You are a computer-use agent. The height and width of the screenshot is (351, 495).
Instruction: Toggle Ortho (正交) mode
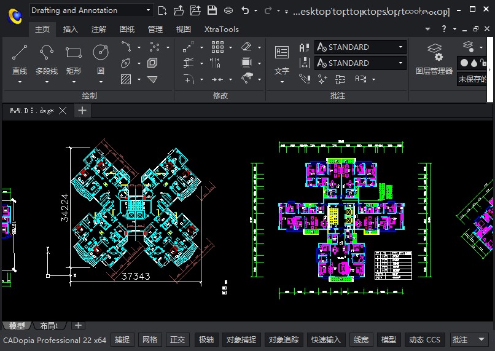click(177, 339)
